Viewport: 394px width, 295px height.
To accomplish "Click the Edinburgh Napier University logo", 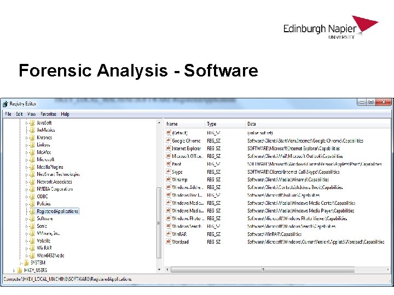I will point(331,28).
